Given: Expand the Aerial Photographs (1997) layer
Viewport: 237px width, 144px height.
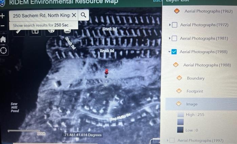Looking at the screenshot, I should 167,140.
